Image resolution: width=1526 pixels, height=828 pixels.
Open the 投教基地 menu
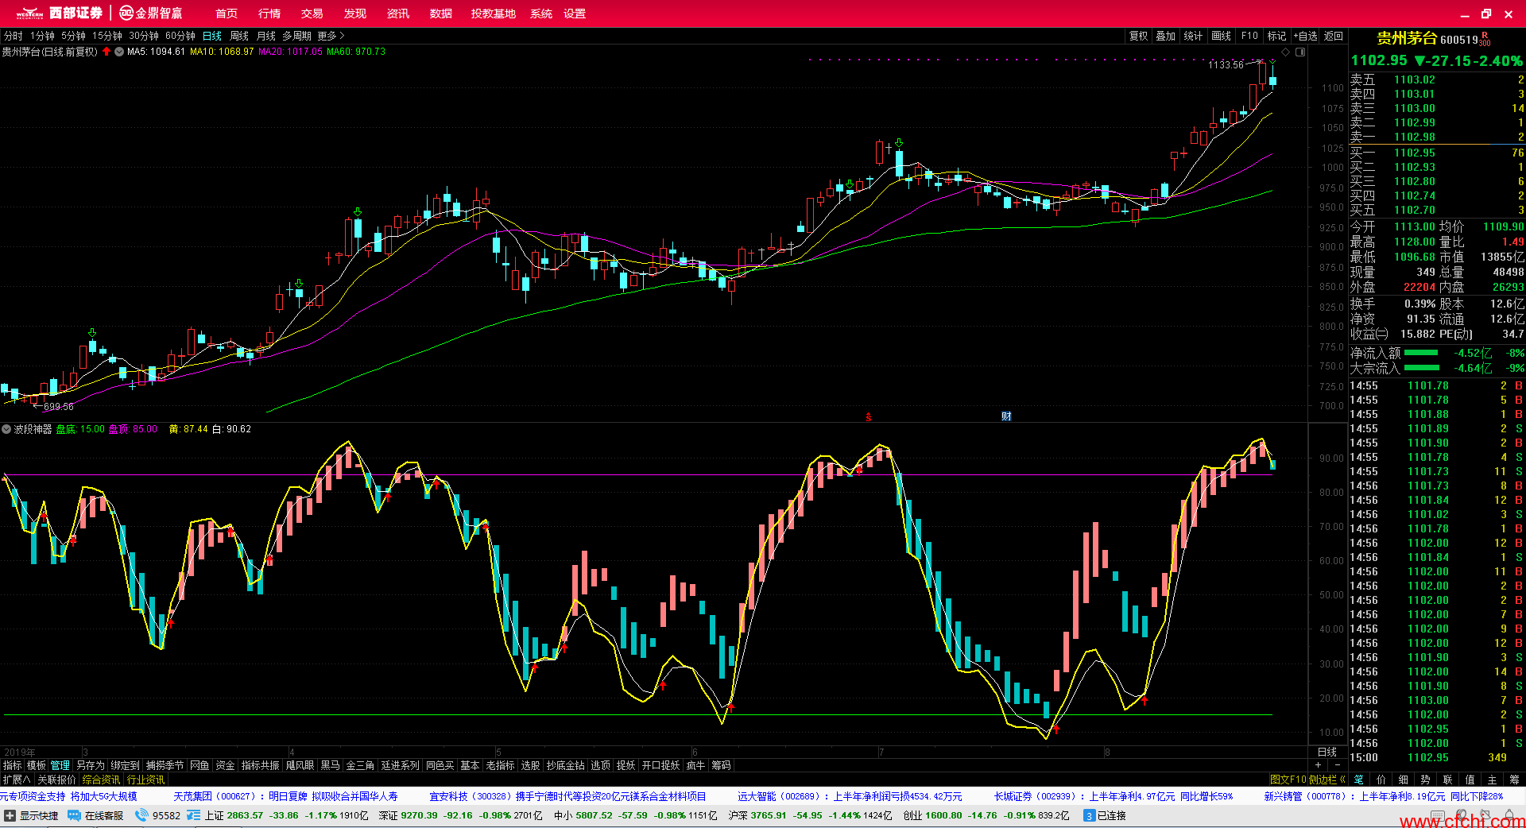pos(494,14)
